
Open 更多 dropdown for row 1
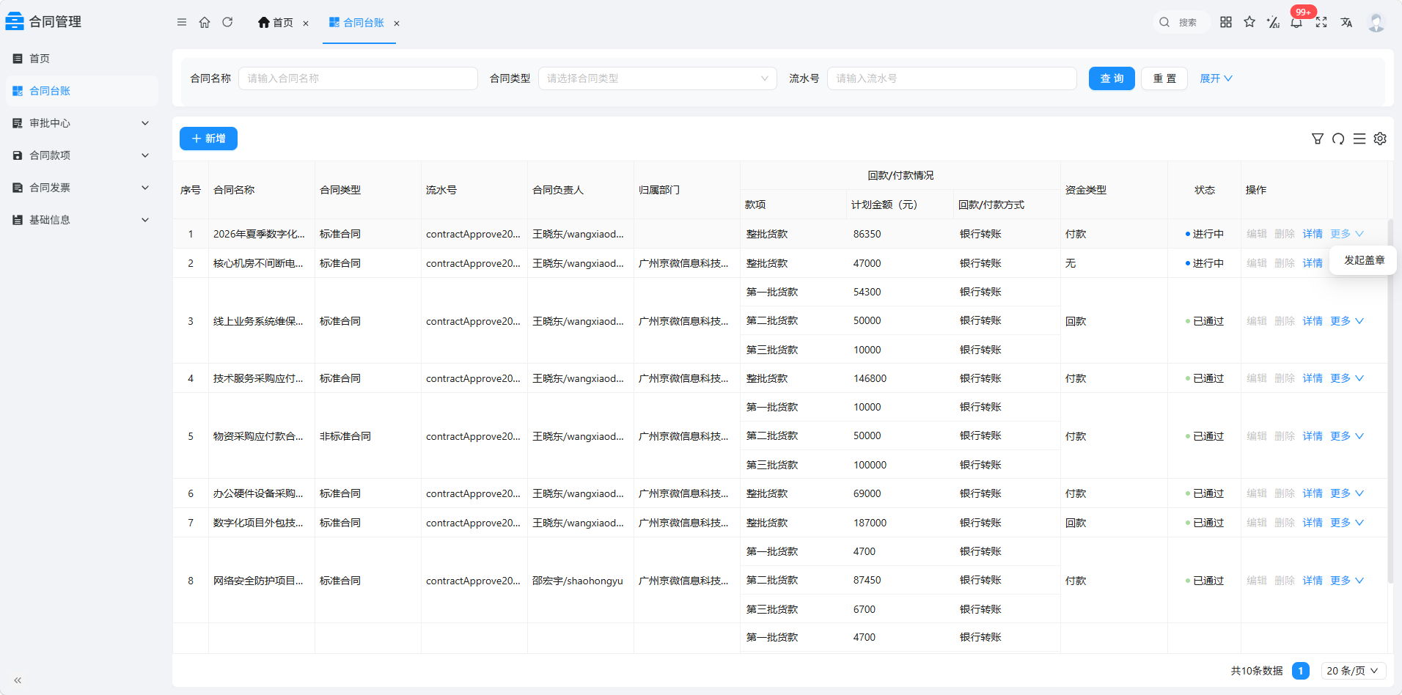1347,234
